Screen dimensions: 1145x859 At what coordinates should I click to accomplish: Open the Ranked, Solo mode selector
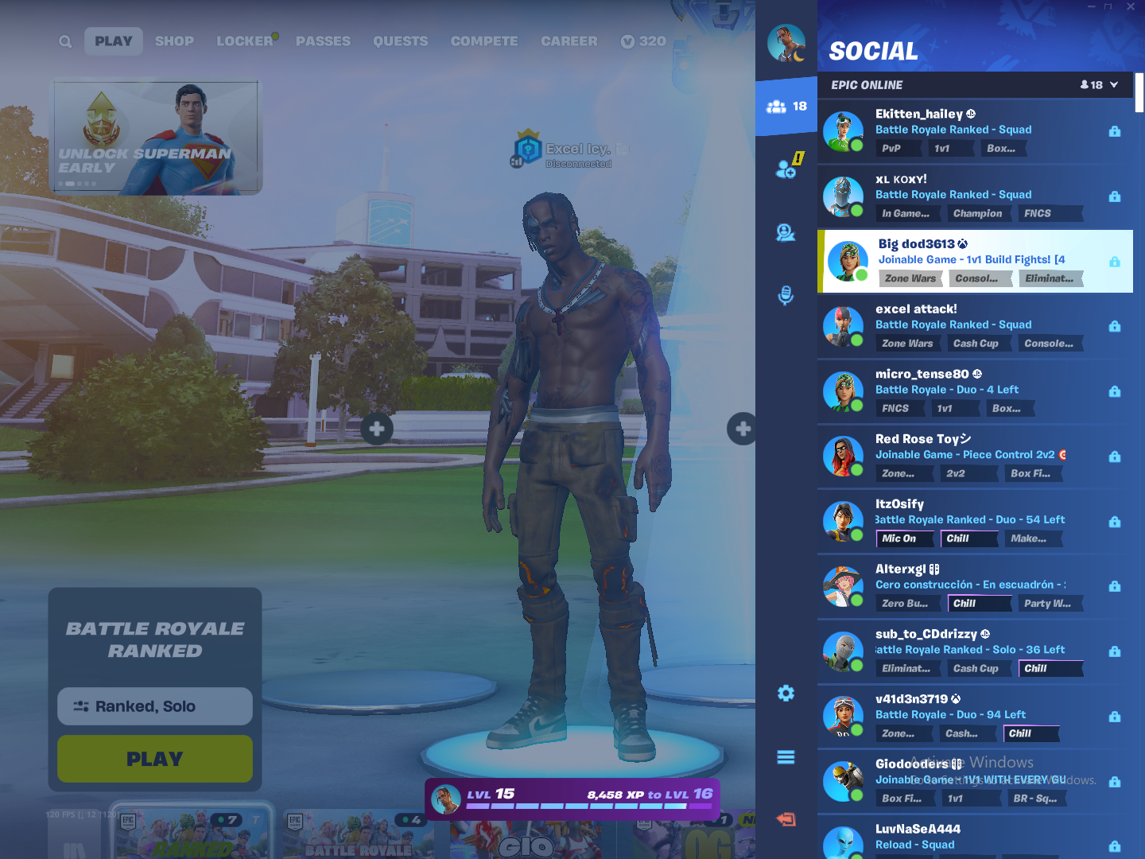tap(155, 706)
